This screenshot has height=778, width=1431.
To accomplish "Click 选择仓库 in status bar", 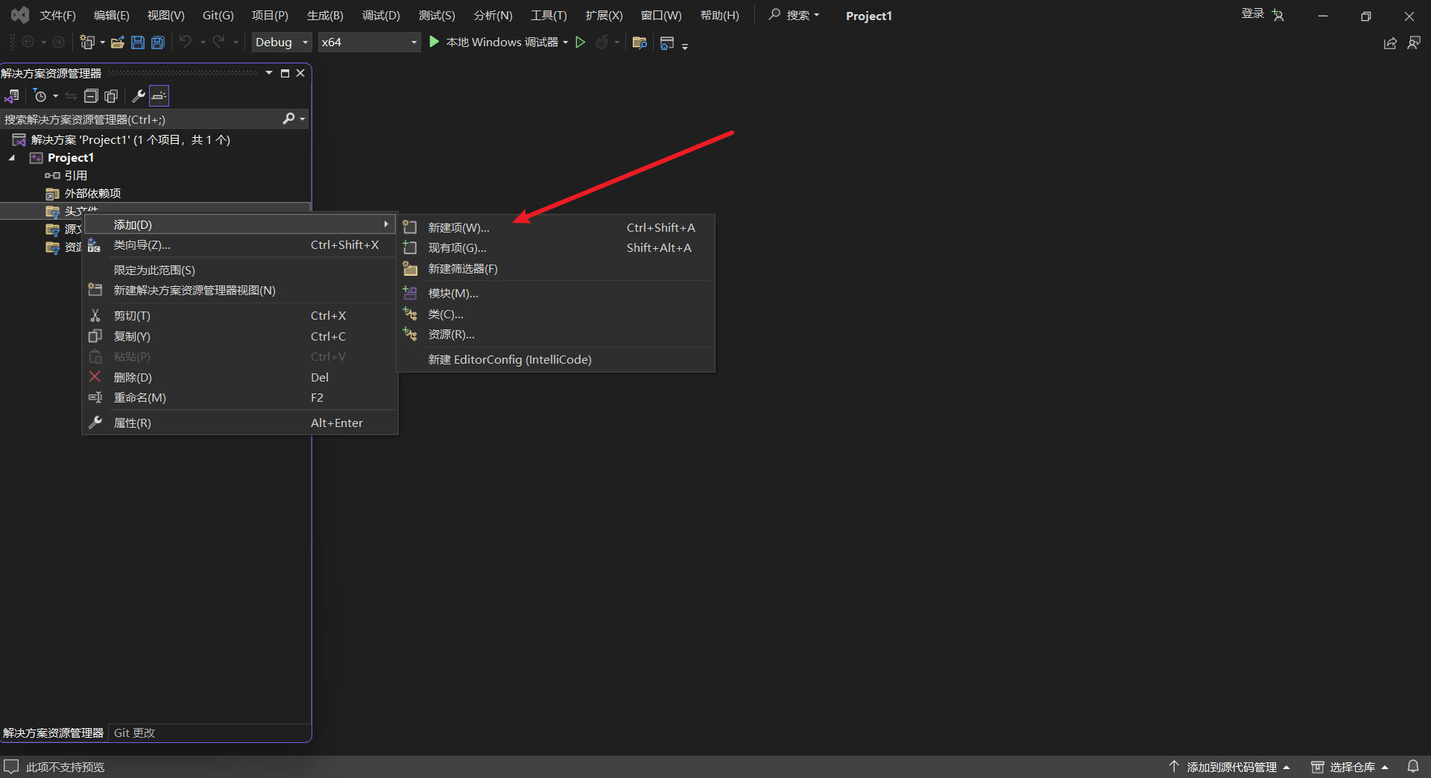I will coord(1350,767).
